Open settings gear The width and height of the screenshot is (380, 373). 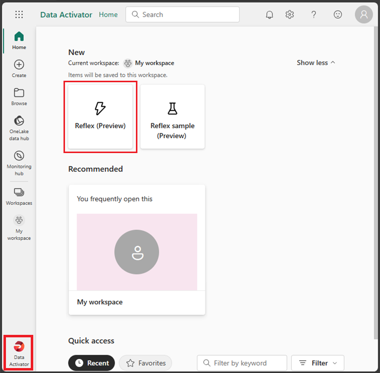(290, 14)
